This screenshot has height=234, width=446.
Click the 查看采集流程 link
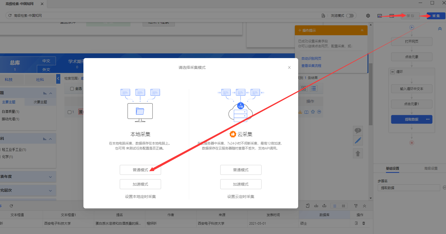pos(311,66)
